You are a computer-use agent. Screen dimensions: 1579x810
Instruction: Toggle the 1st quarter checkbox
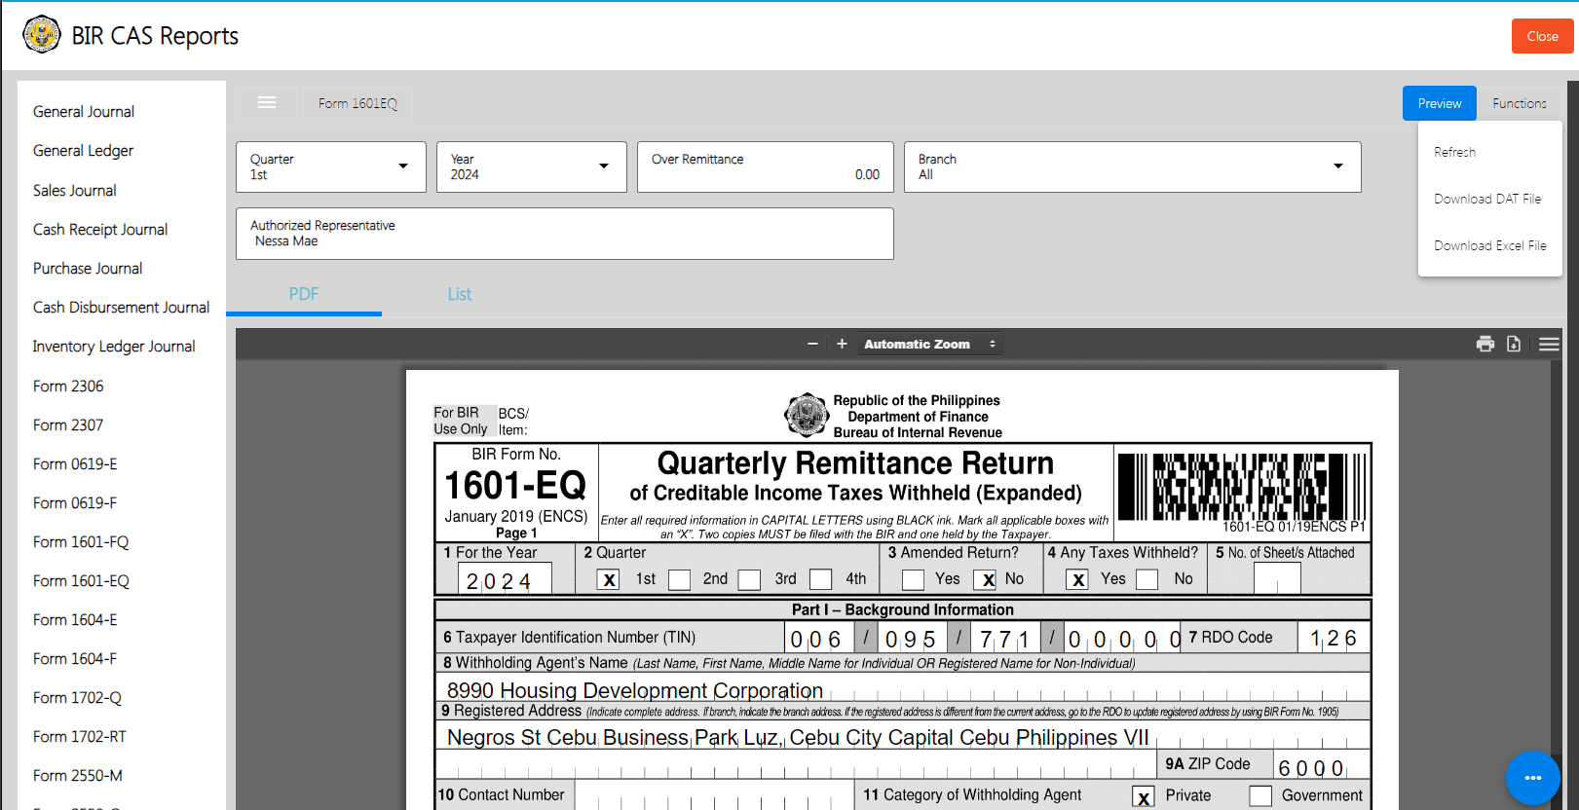609,580
